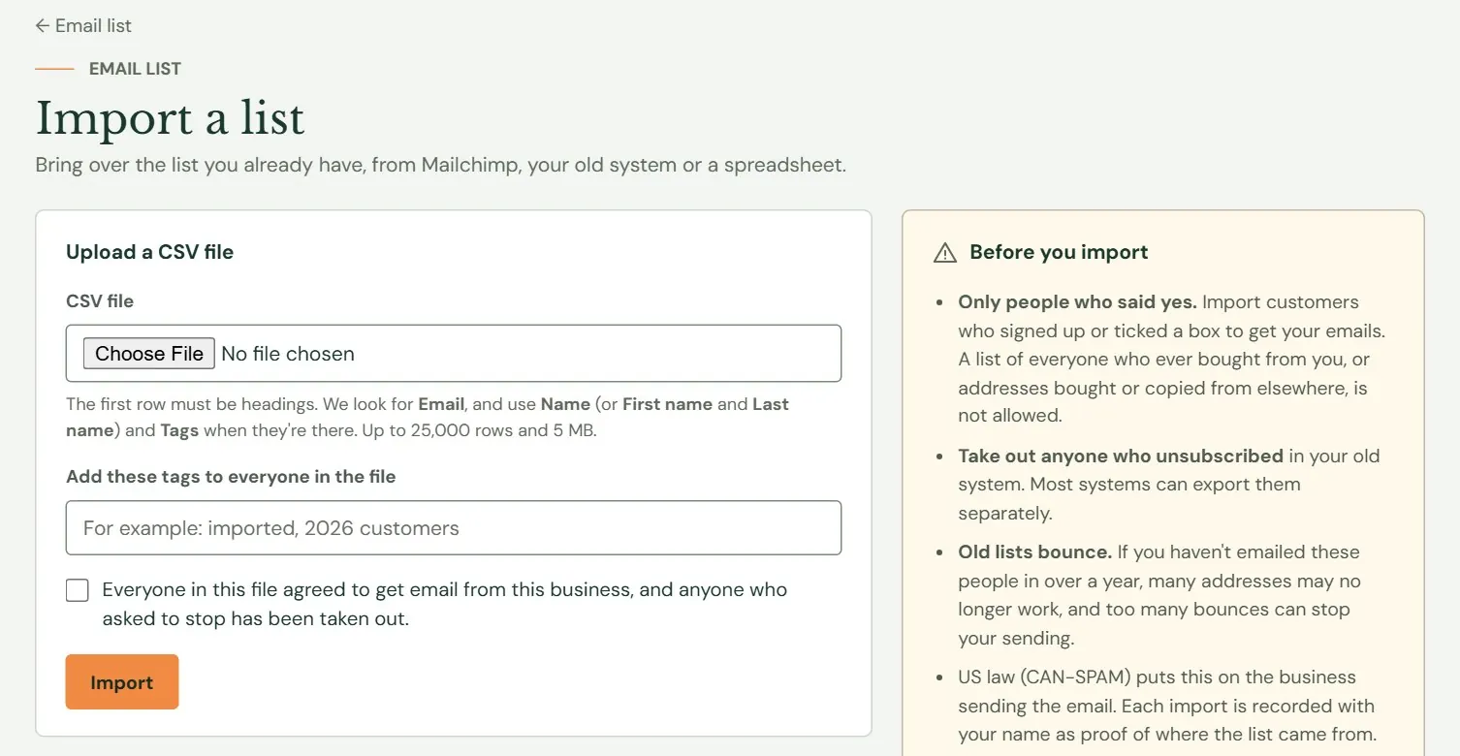Click the 'CSV file' field label
Screen dimensions: 1460x756
[100, 301]
